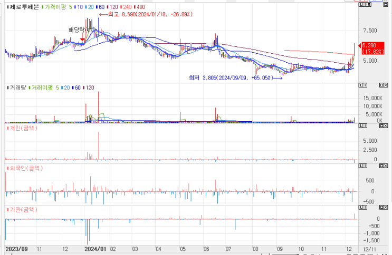The height and width of the screenshot is (255, 392).
Task: Close the 거래량 volume panel
Action: click(386, 85)
